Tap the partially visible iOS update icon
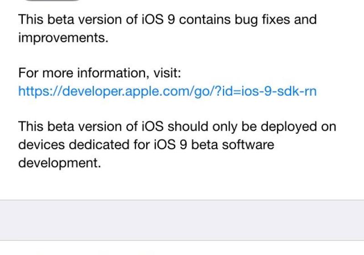The height and width of the screenshot is (255, 364). pyautogui.click(x=52, y=0)
